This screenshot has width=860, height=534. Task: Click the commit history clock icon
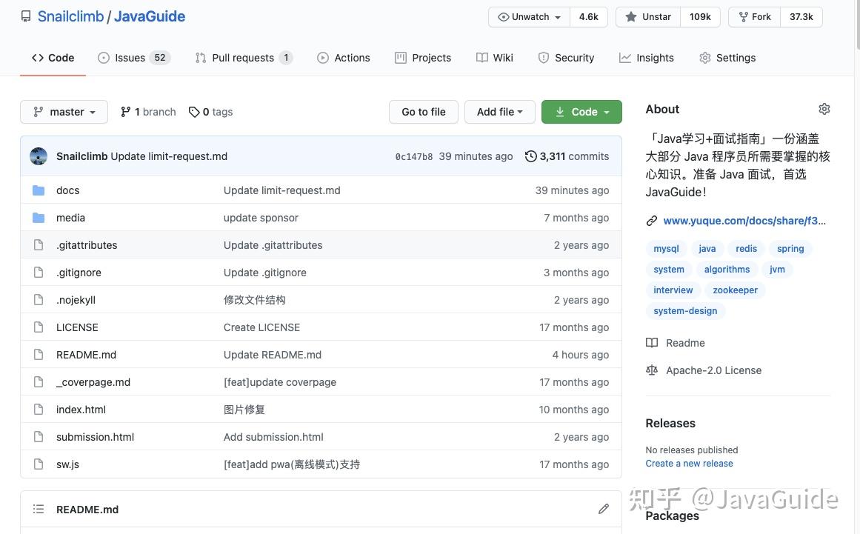click(530, 156)
